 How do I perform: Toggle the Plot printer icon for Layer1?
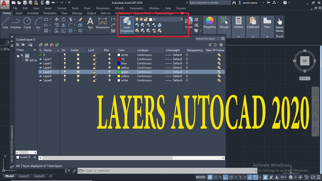(109, 59)
